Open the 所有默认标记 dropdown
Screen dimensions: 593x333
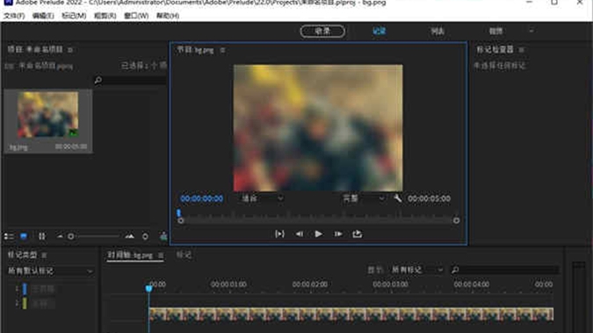50,271
